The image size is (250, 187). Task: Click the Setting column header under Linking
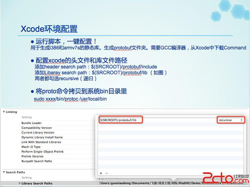(x=27, y=117)
